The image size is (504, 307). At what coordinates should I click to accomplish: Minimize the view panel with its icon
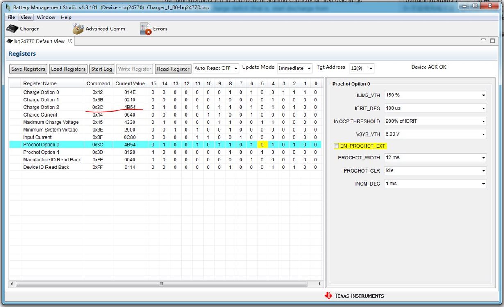pos(483,40)
